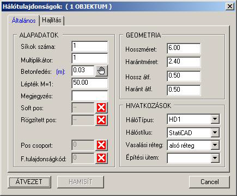Click the ÁTVEZET button
The width and height of the screenshot is (237, 196).
29,182
